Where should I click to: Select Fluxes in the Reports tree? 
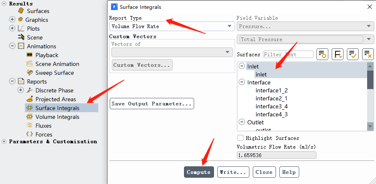43,126
